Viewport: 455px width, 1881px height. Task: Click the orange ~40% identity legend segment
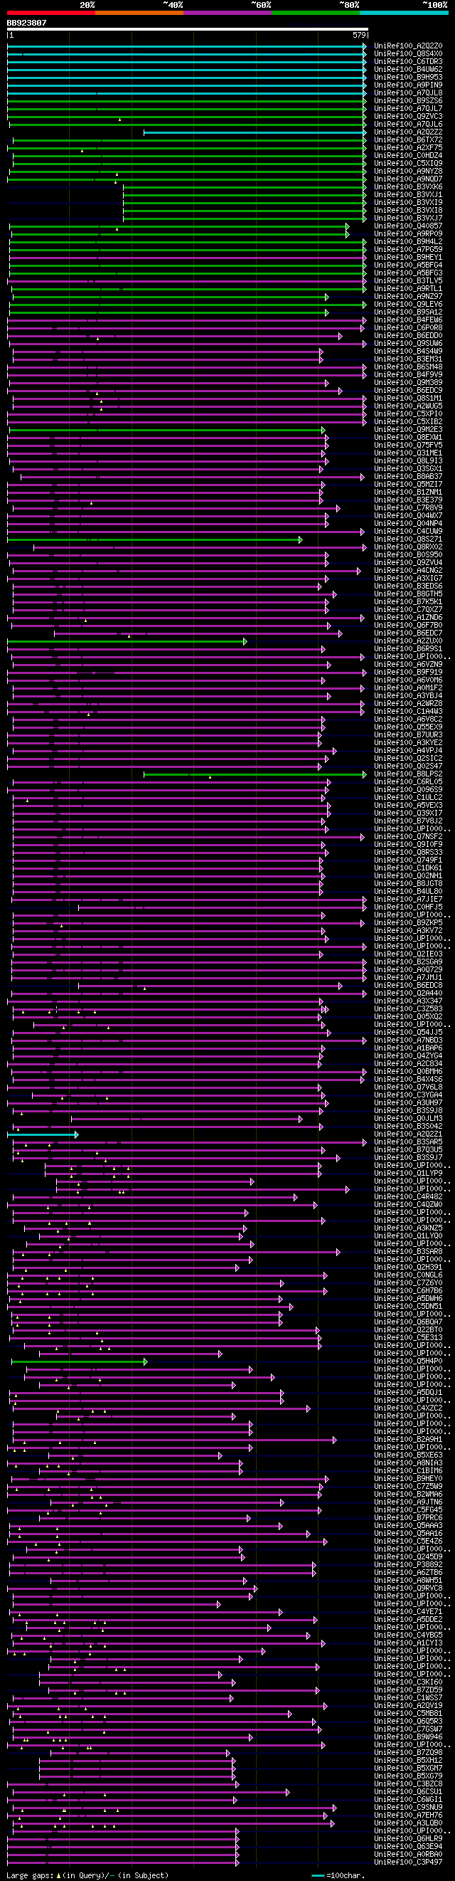point(139,12)
